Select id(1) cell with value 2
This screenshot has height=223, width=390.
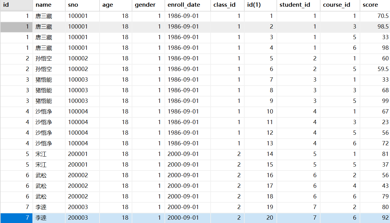tap(260, 27)
